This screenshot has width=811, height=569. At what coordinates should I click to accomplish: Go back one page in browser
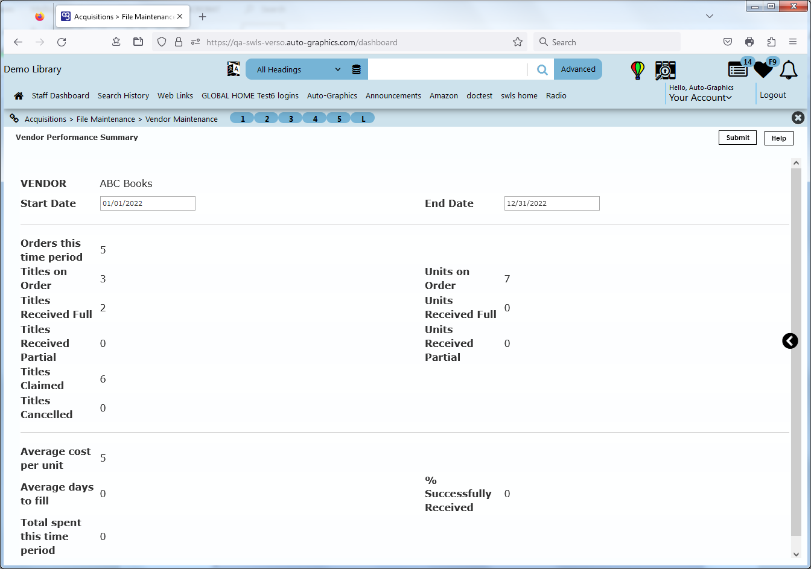click(18, 42)
